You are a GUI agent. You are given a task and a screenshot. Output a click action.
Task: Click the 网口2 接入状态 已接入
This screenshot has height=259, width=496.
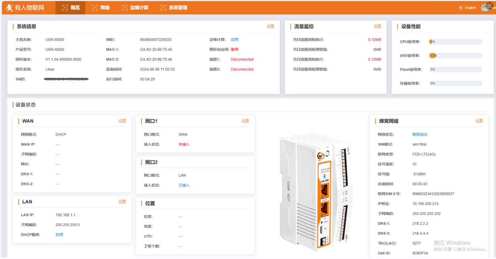coord(184,185)
